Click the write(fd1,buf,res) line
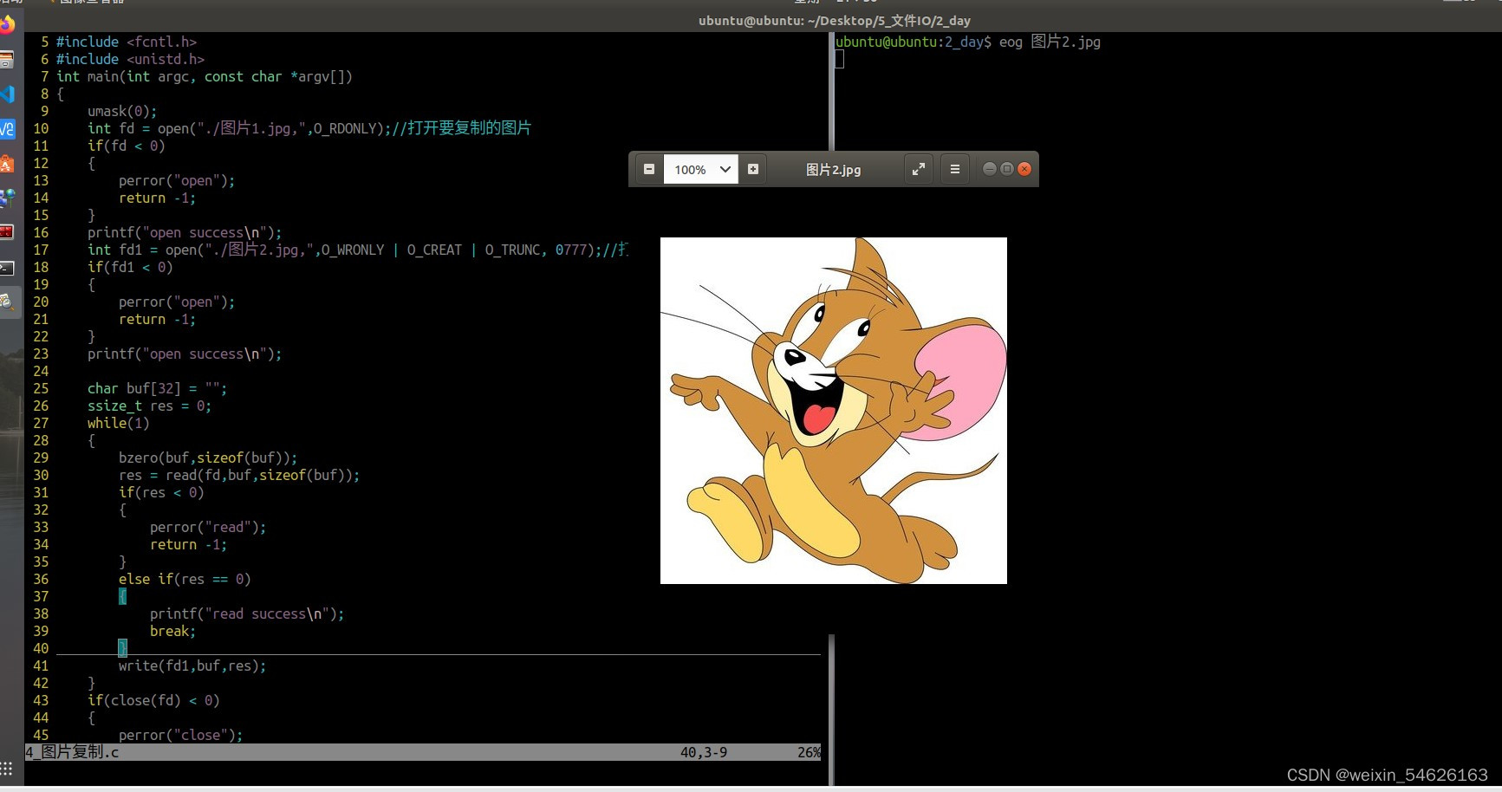The width and height of the screenshot is (1502, 792). (x=192, y=665)
